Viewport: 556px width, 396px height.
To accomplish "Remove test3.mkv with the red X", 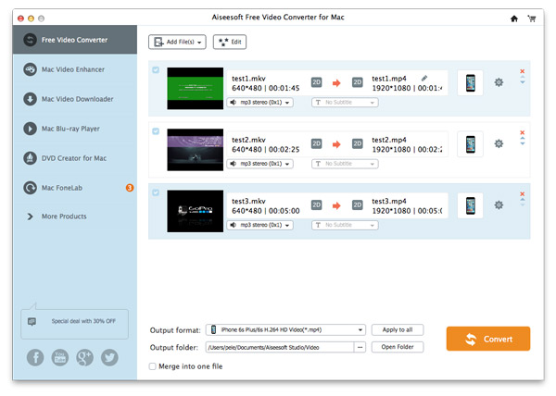I will pos(522,193).
